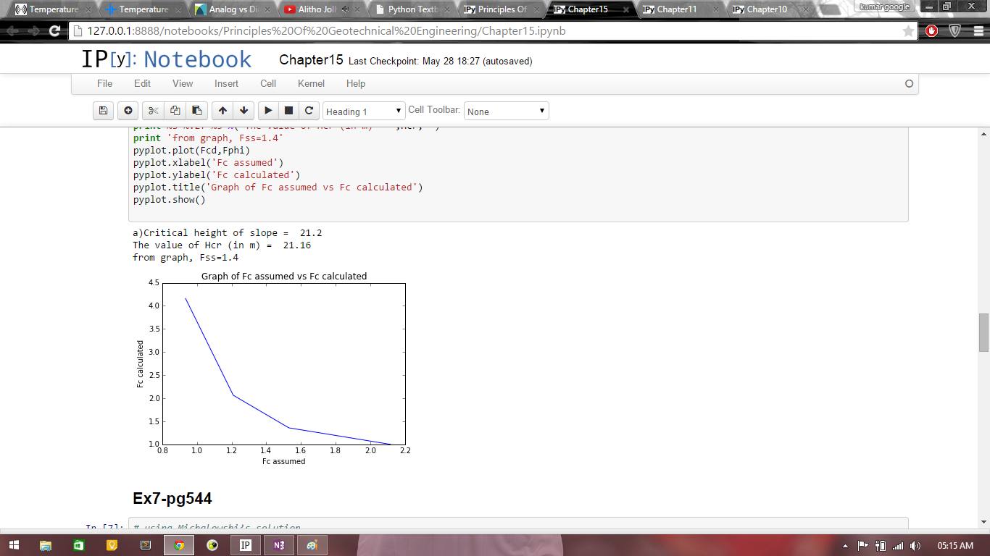
Task: Switch to the Chapter11 browser tab
Action: pos(676,9)
